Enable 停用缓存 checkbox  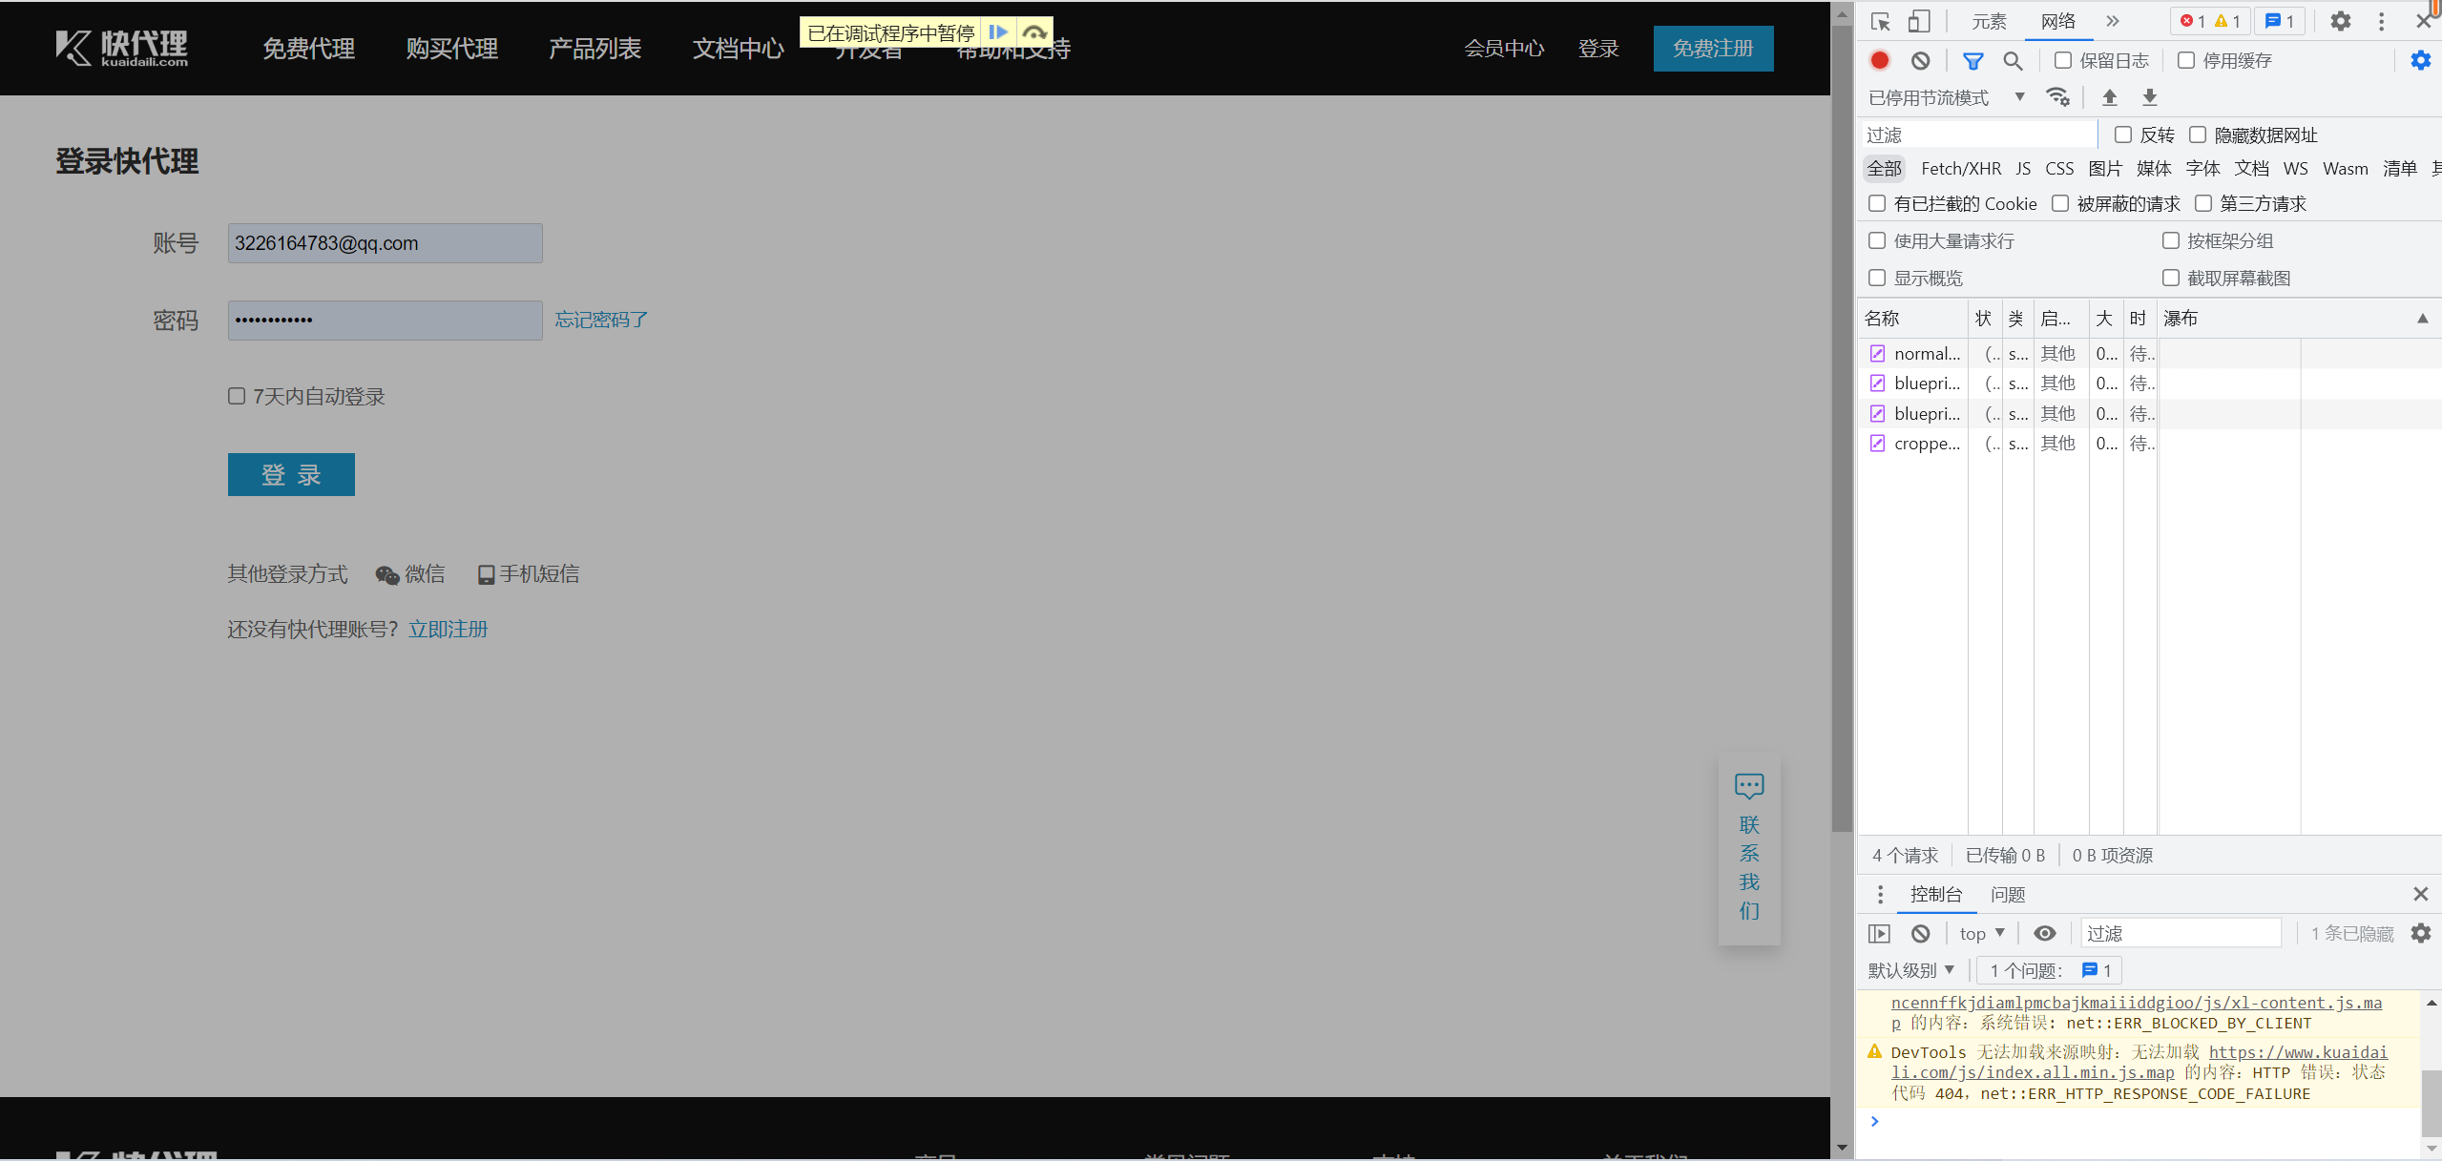(2186, 60)
